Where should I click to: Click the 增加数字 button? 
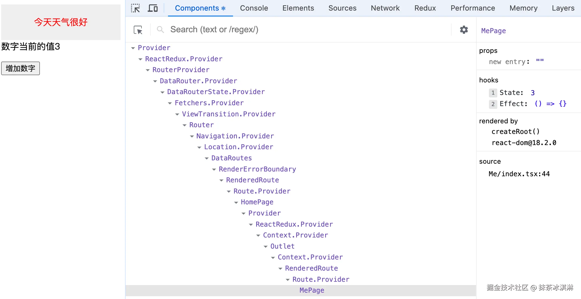click(x=20, y=68)
